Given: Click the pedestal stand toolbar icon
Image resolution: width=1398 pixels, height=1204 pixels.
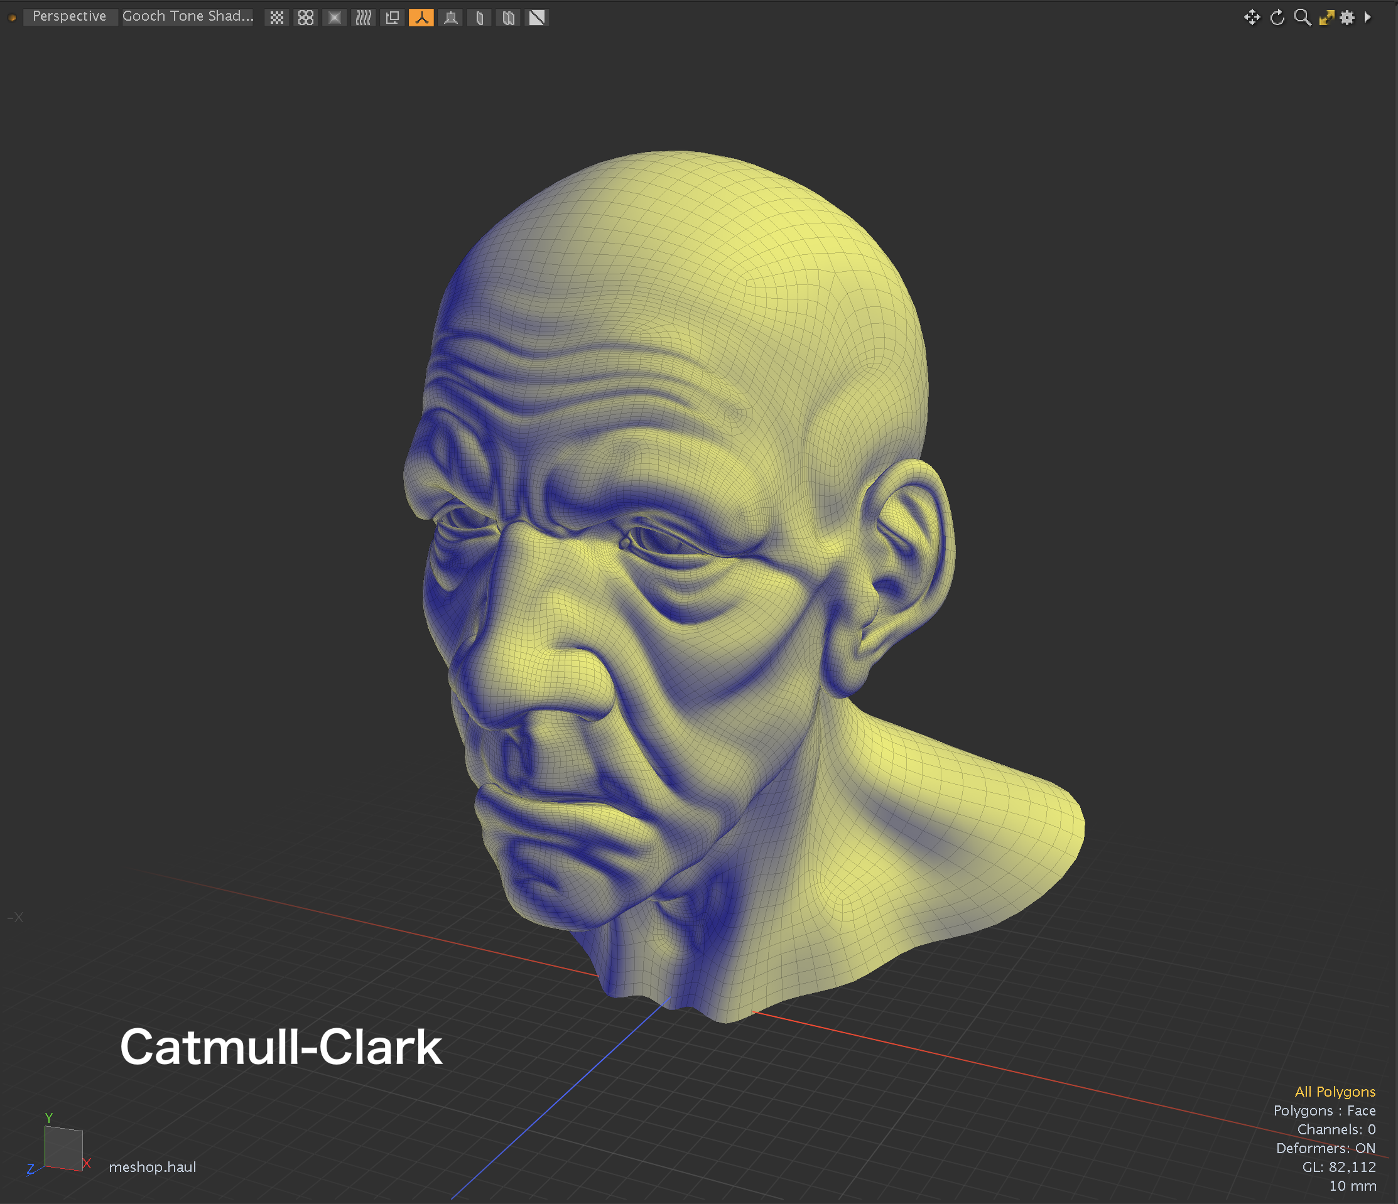Looking at the screenshot, I should tap(451, 18).
